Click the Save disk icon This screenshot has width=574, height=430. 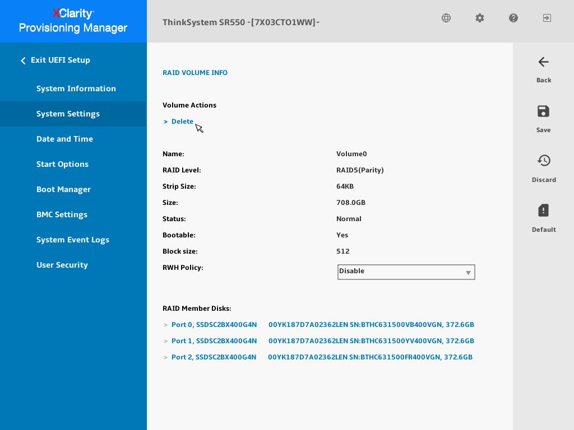[544, 111]
